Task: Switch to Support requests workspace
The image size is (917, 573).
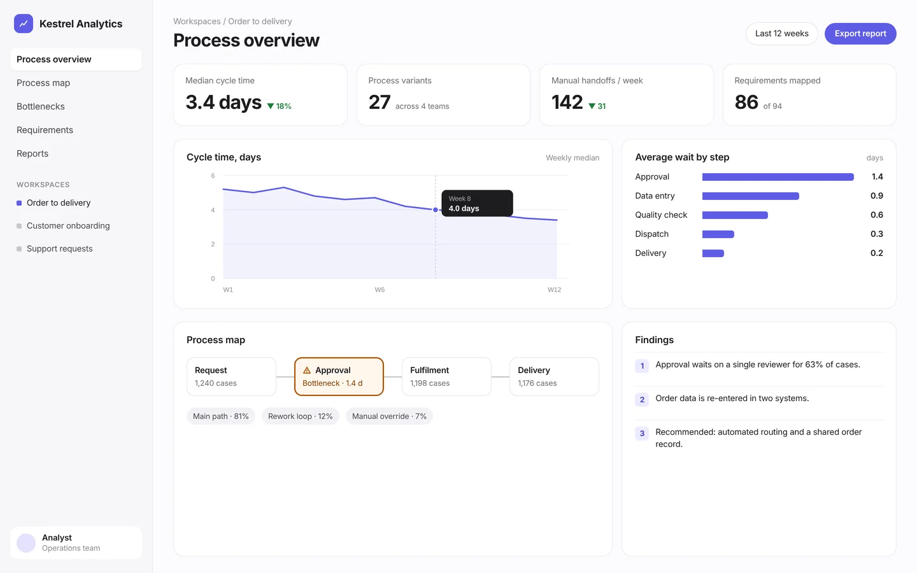Action: pos(76,249)
